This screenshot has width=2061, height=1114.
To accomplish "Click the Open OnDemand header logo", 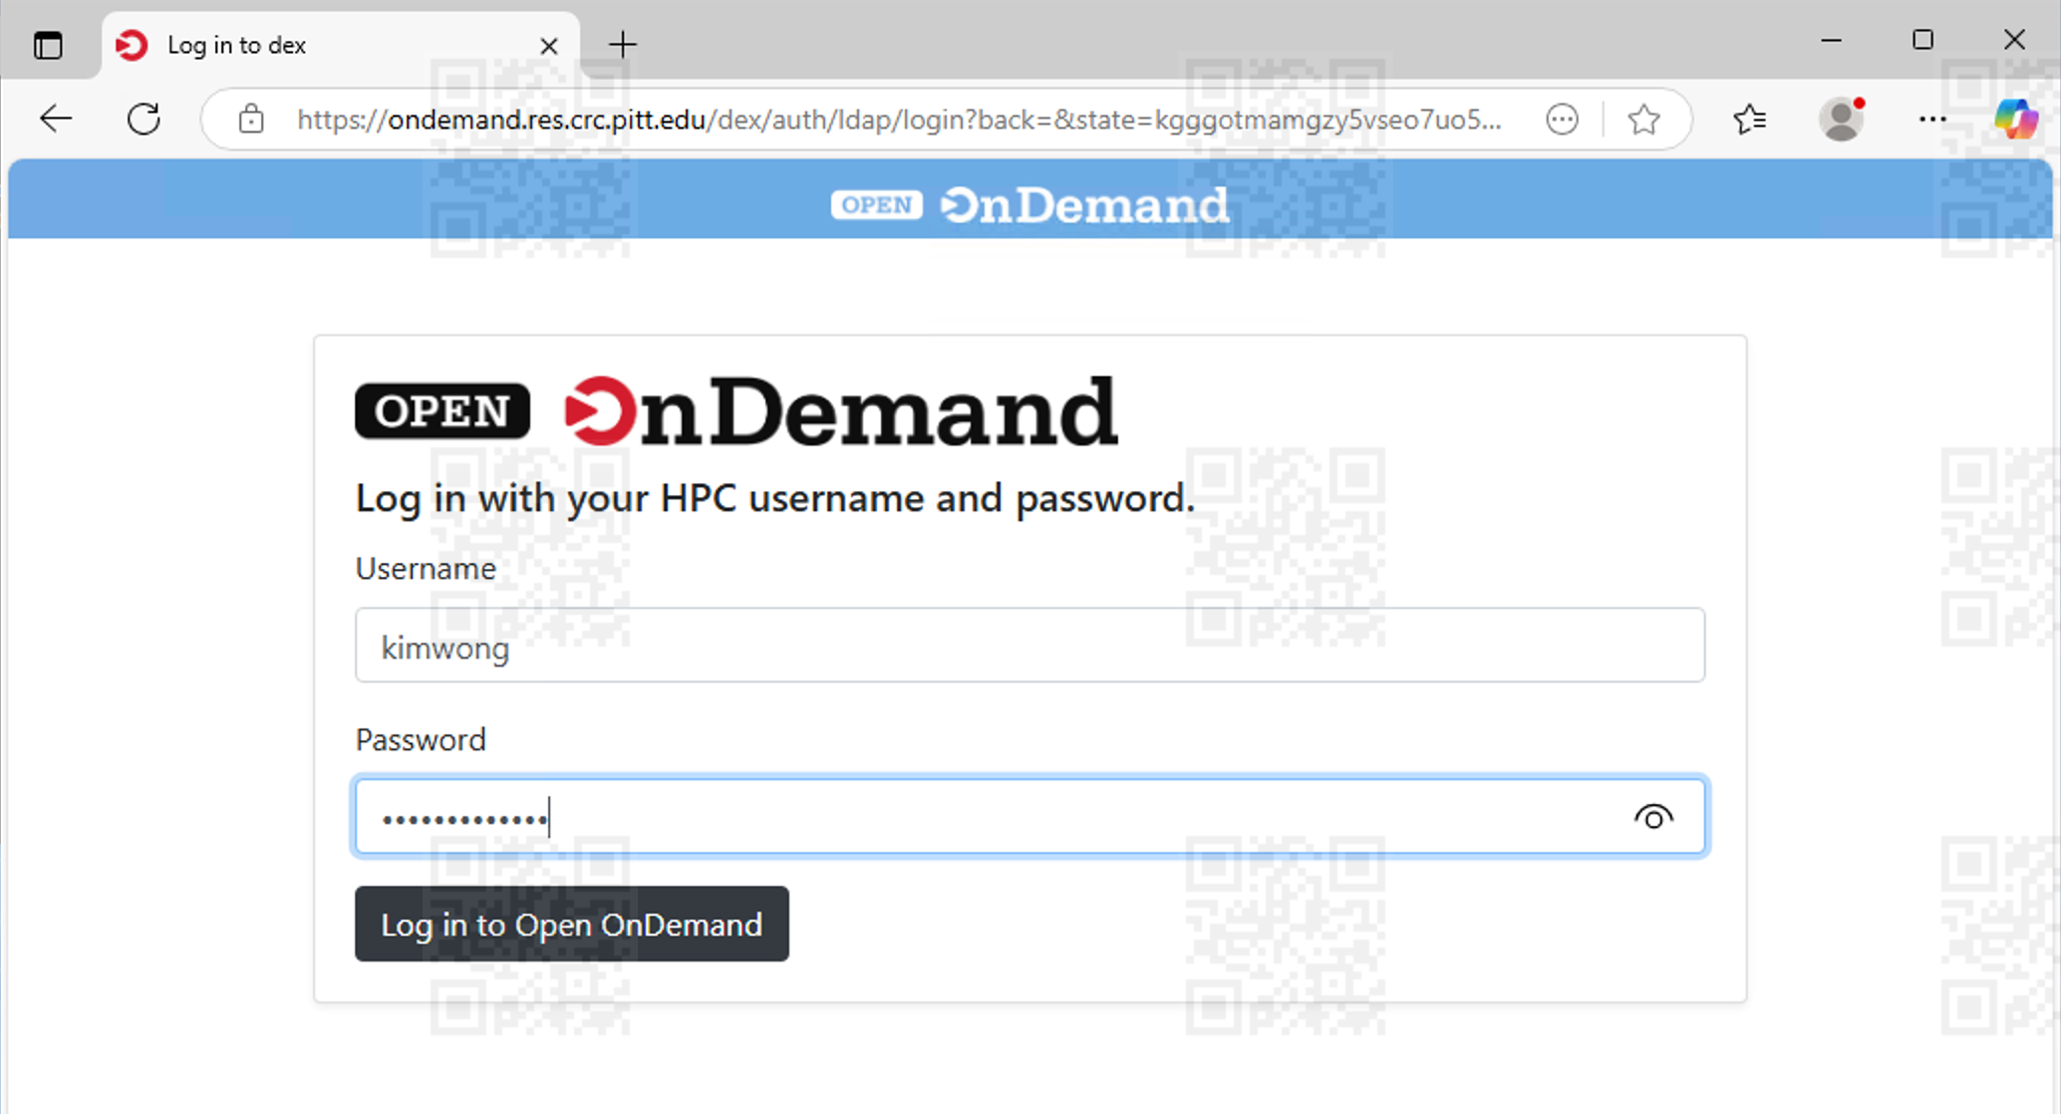I will point(1030,204).
